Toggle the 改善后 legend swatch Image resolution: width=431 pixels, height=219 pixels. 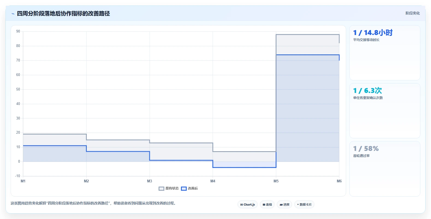tap(184, 188)
